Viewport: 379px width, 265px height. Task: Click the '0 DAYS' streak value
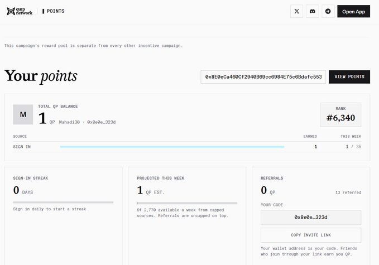[x=23, y=191]
